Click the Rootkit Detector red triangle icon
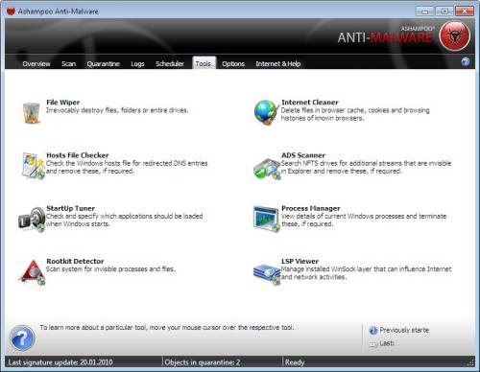This screenshot has height=372, width=480. [x=33, y=272]
